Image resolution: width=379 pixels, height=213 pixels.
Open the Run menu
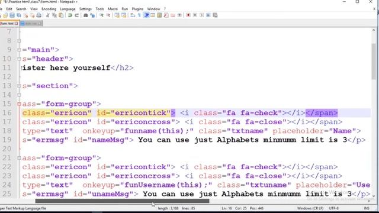(x=125, y=9)
